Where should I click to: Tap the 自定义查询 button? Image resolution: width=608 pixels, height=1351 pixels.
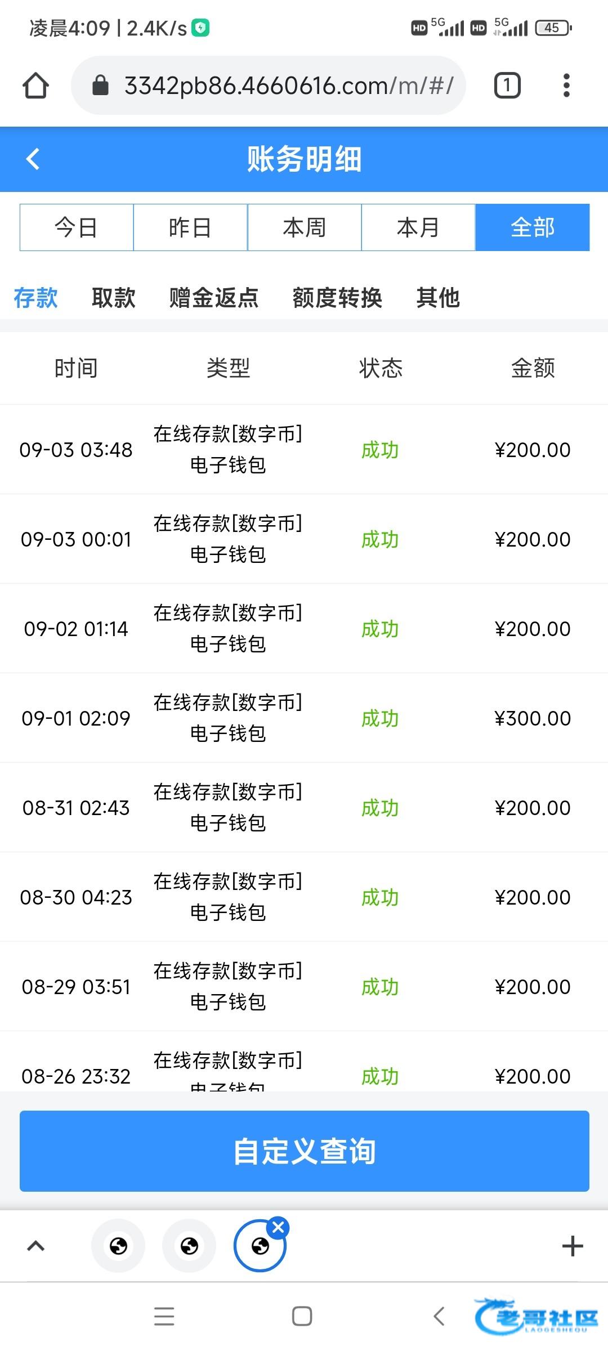point(304,1151)
